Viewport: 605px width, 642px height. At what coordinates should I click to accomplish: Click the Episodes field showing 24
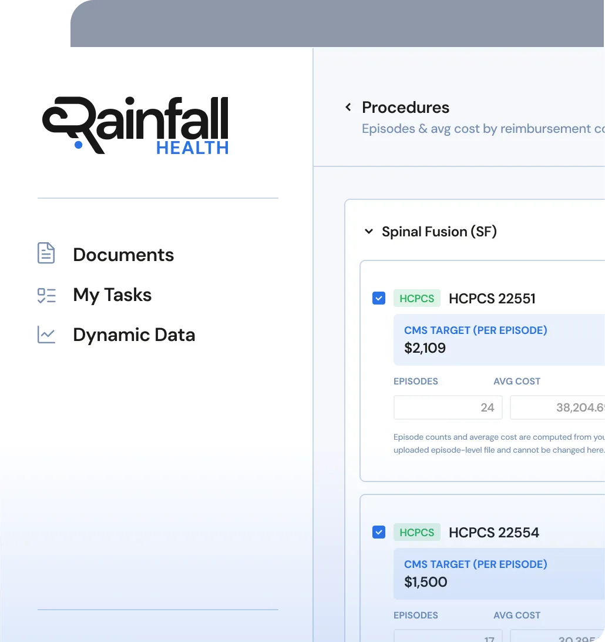(x=448, y=407)
